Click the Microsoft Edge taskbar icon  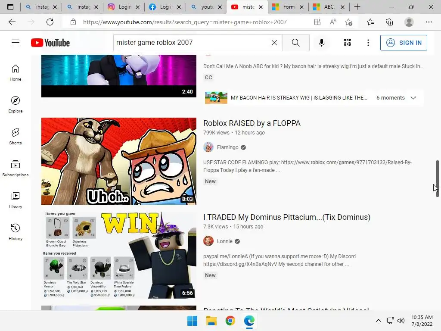click(x=249, y=321)
